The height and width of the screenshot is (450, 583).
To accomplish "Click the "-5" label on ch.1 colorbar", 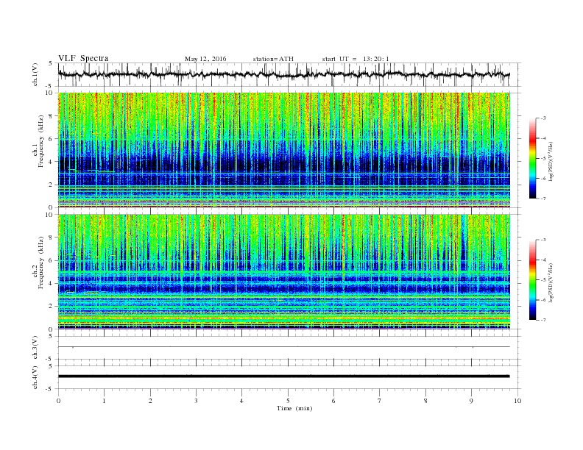I will click(x=543, y=159).
